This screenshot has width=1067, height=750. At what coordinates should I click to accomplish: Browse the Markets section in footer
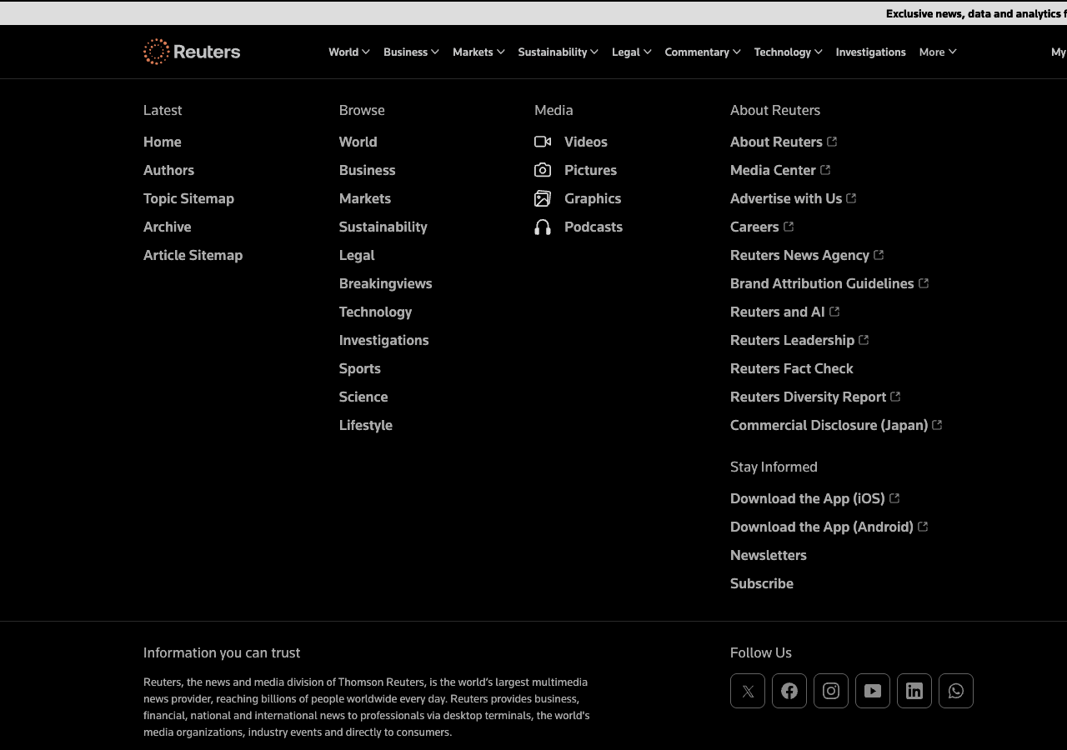click(365, 198)
